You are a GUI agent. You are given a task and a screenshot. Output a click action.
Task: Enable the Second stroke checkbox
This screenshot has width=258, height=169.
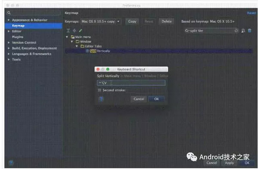tap(99, 90)
